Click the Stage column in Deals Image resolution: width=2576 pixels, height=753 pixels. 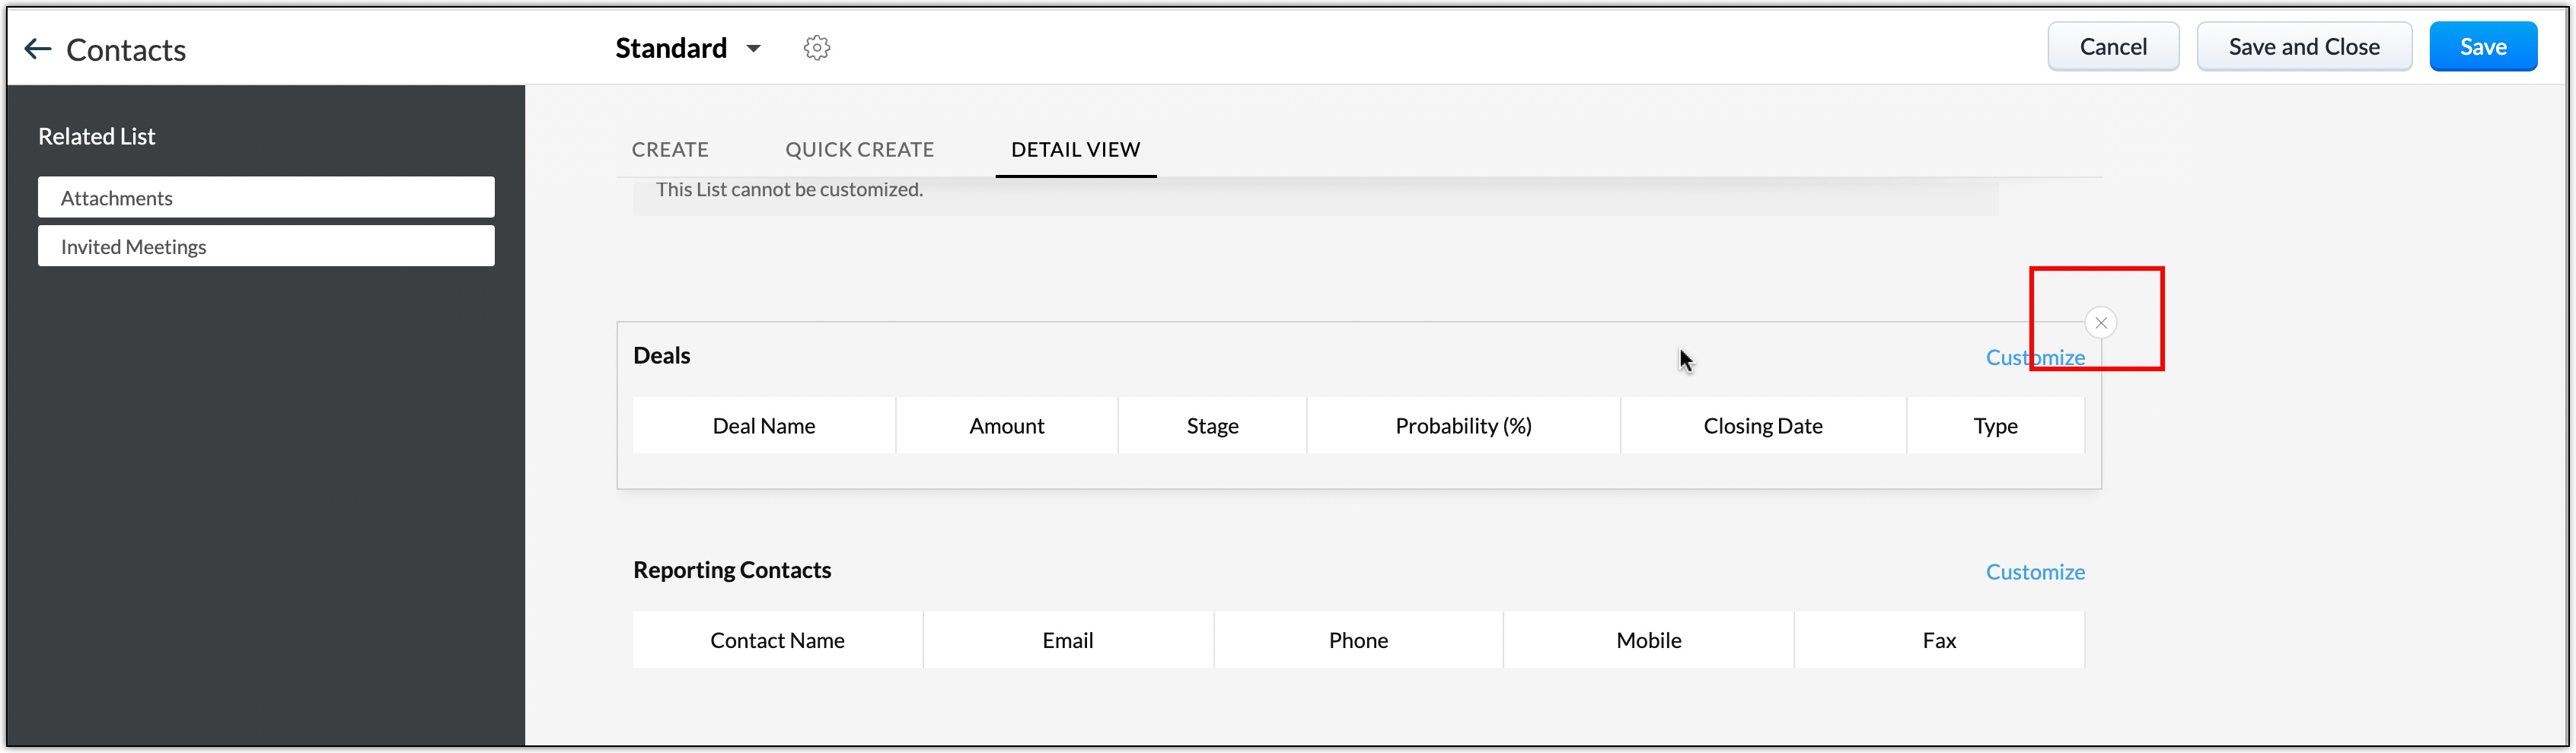tap(1212, 427)
